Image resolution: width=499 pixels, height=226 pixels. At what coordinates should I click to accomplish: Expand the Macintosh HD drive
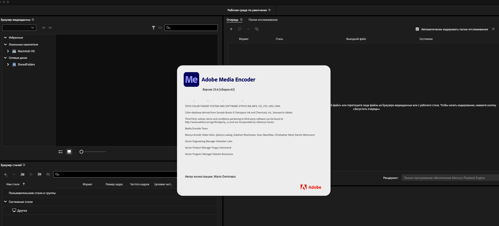pos(8,51)
